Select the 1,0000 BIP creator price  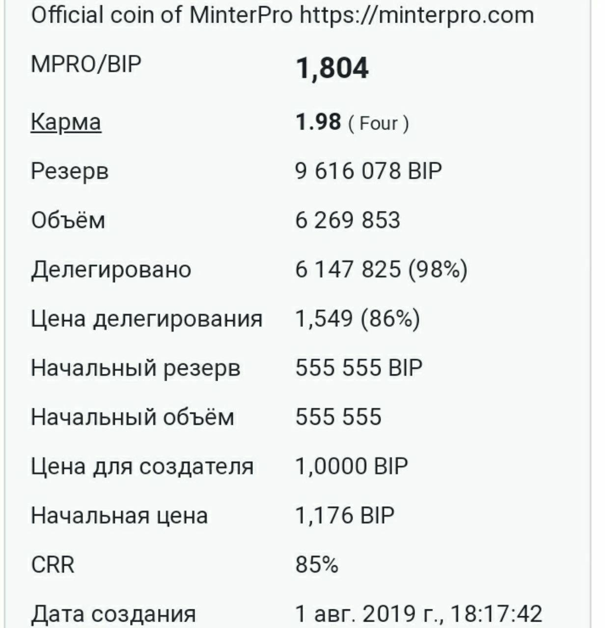point(352,466)
